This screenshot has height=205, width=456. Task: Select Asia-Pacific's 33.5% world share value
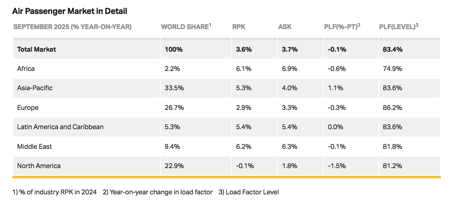pyautogui.click(x=174, y=88)
